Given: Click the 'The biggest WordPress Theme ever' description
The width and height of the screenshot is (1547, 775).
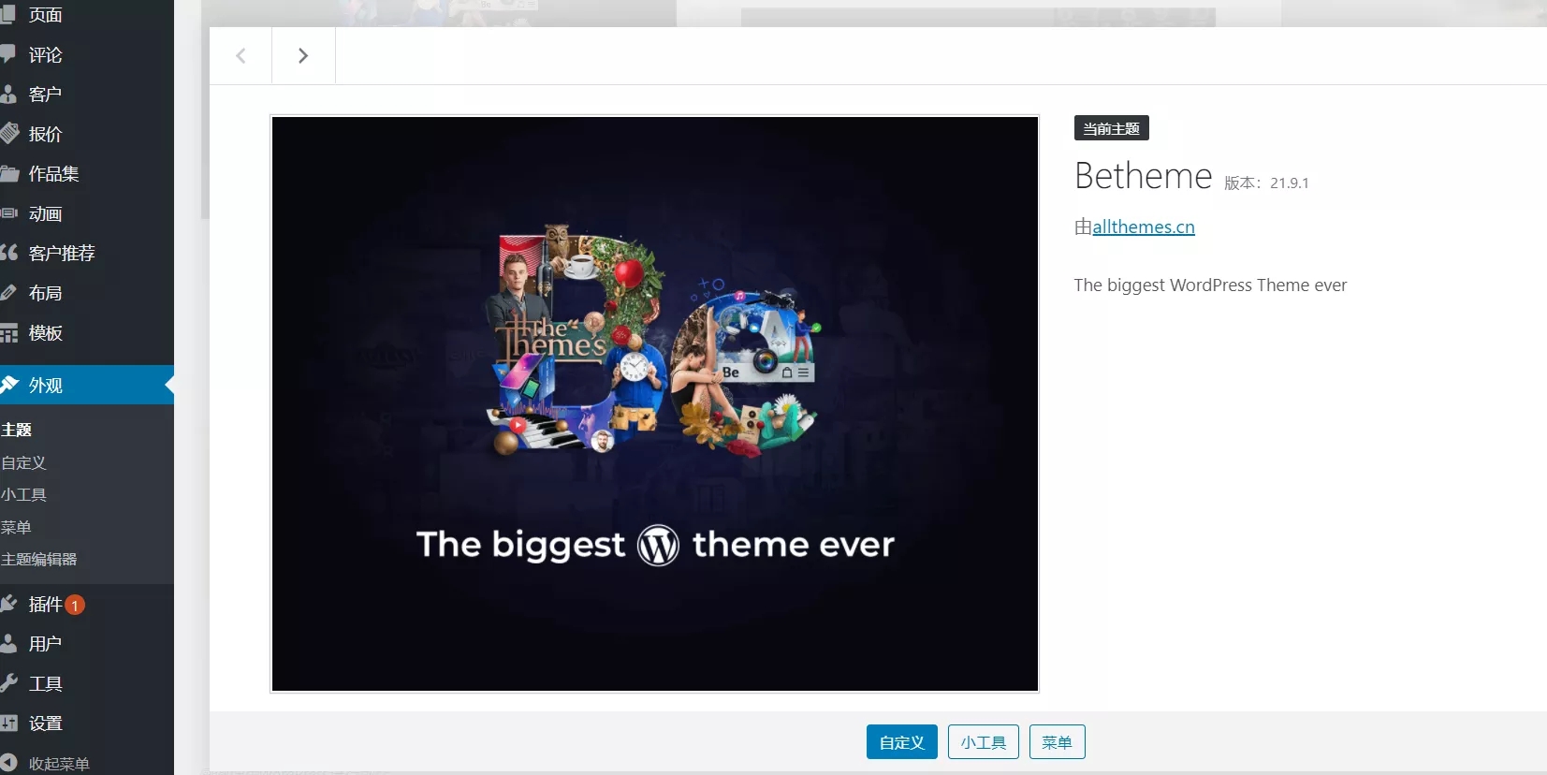Looking at the screenshot, I should [x=1210, y=285].
